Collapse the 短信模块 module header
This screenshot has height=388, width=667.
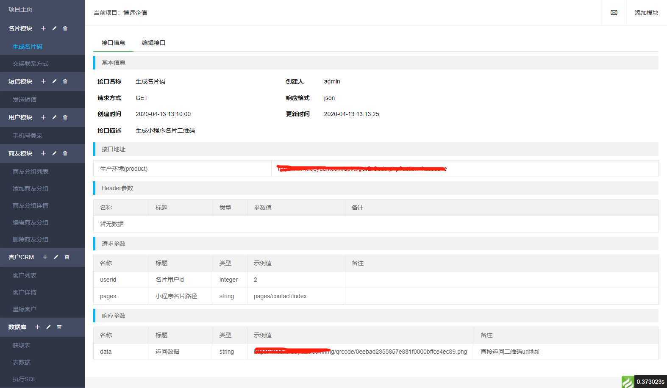tap(20, 81)
